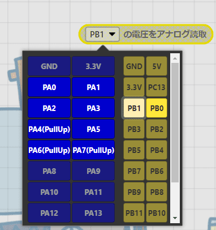Pick the PA6(PullUp) option
This screenshot has height=230, width=216.
[49, 150]
